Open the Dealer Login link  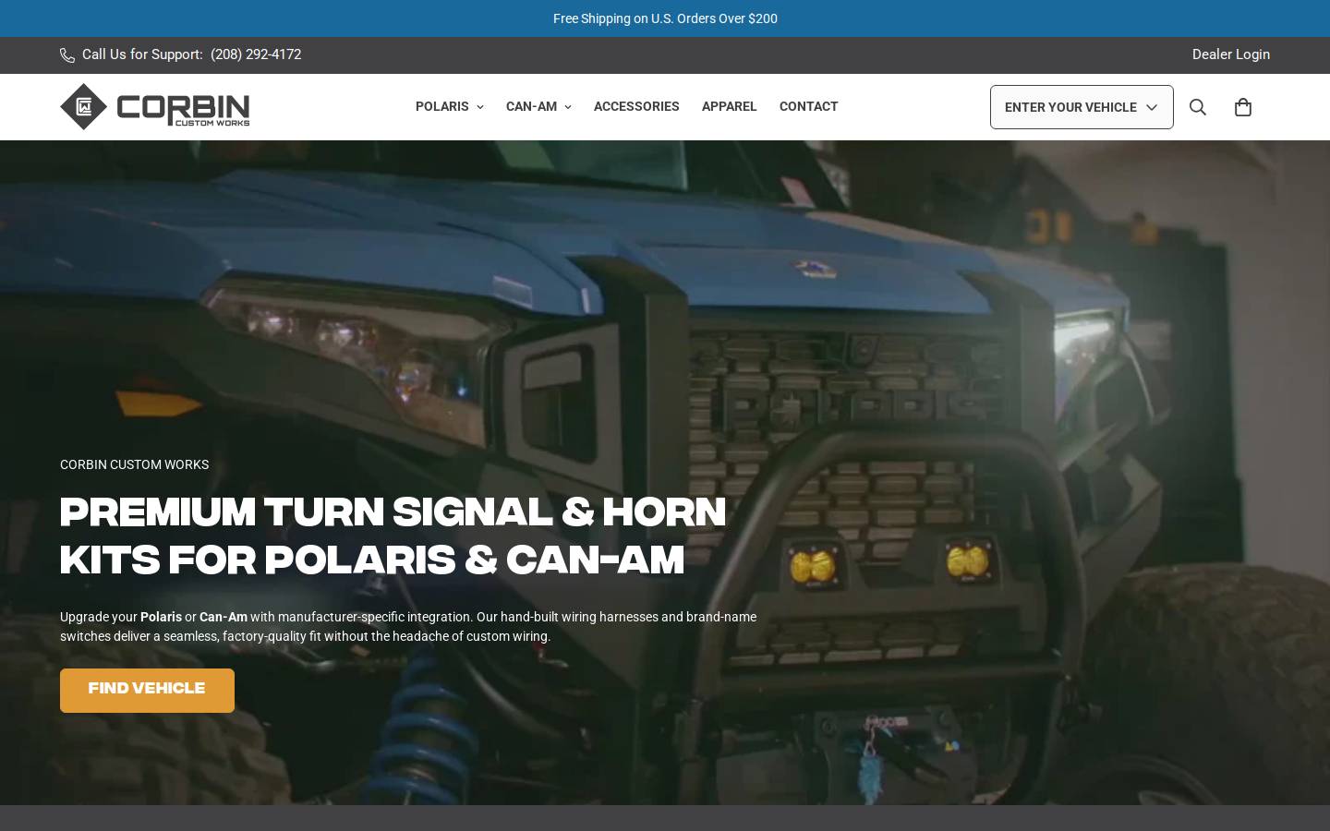click(1230, 54)
